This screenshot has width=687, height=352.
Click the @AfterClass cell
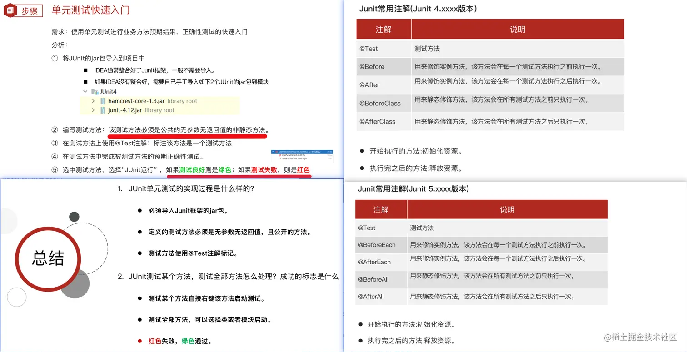coord(383,121)
